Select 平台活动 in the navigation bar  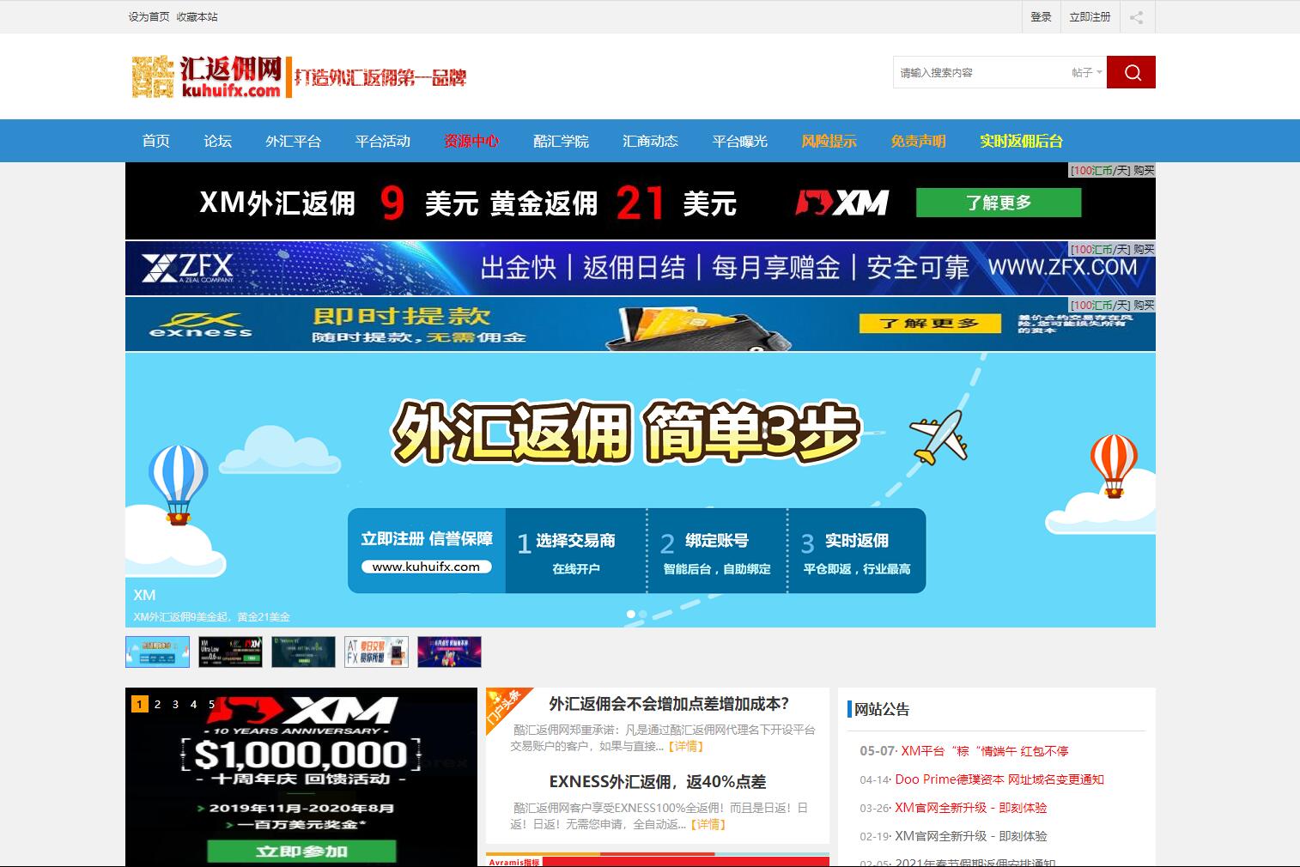click(x=382, y=141)
